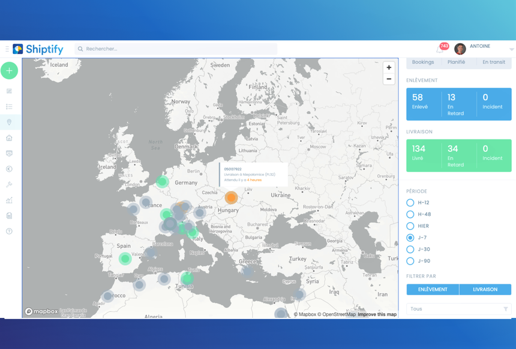
Task: Select the J-7 period radio
Action: (410, 238)
